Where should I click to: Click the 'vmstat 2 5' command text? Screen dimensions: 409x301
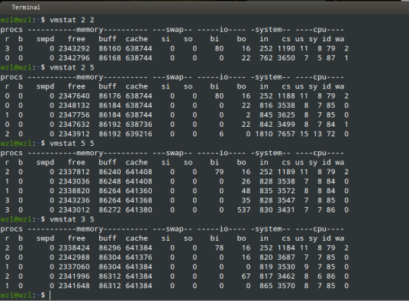[72, 68]
